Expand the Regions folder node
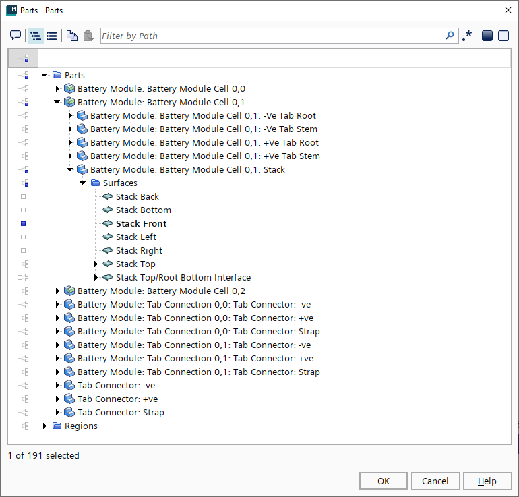This screenshot has height=497, width=519. point(44,426)
